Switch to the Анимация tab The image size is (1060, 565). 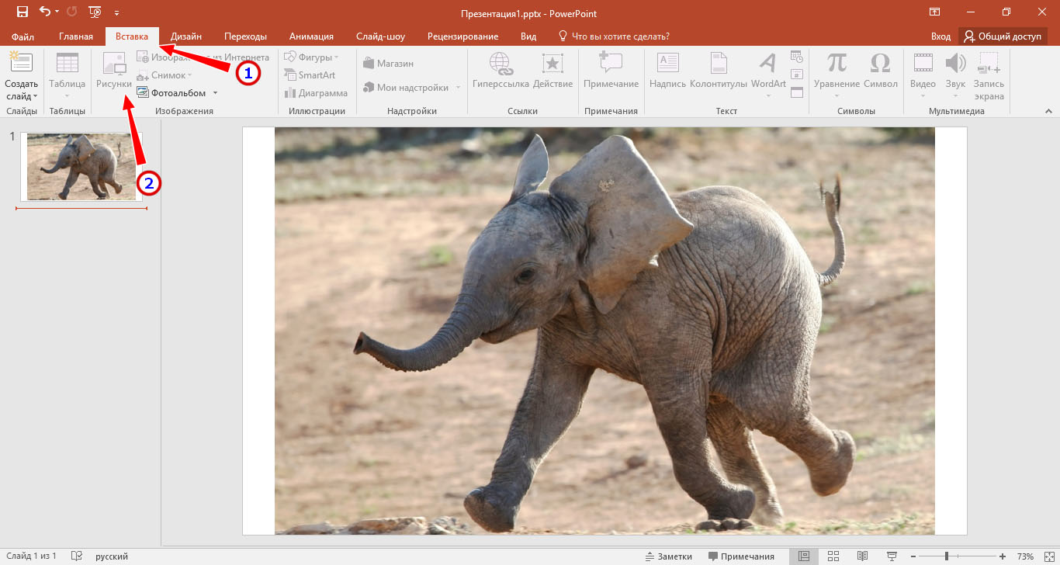311,36
